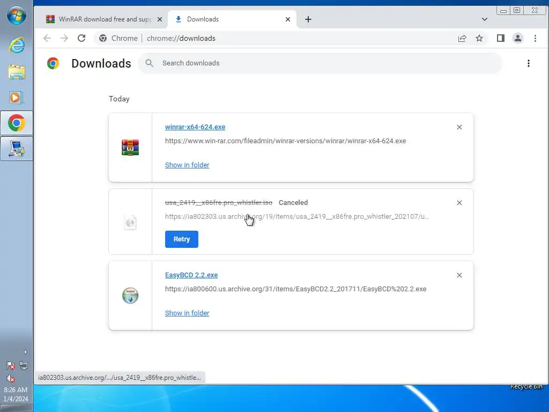Click the search magnifier icon
Image resolution: width=549 pixels, height=412 pixels.
pyautogui.click(x=149, y=63)
